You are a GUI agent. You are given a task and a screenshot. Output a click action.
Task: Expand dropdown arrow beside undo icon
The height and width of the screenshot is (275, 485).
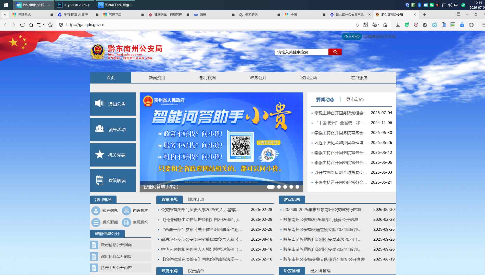[44, 25]
